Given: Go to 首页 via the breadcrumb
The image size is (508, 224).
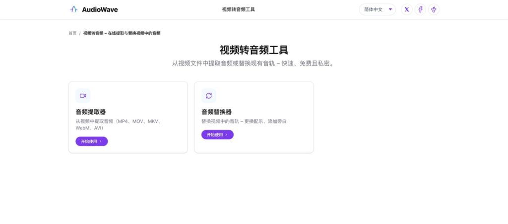Looking at the screenshot, I should pos(72,33).
